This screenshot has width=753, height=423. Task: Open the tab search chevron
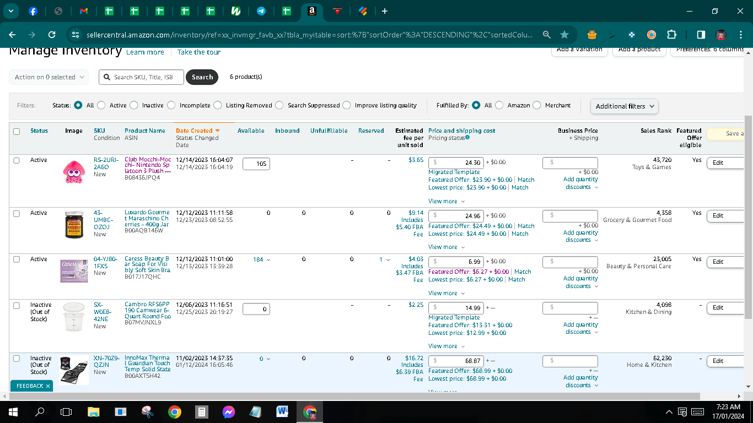click(10, 11)
